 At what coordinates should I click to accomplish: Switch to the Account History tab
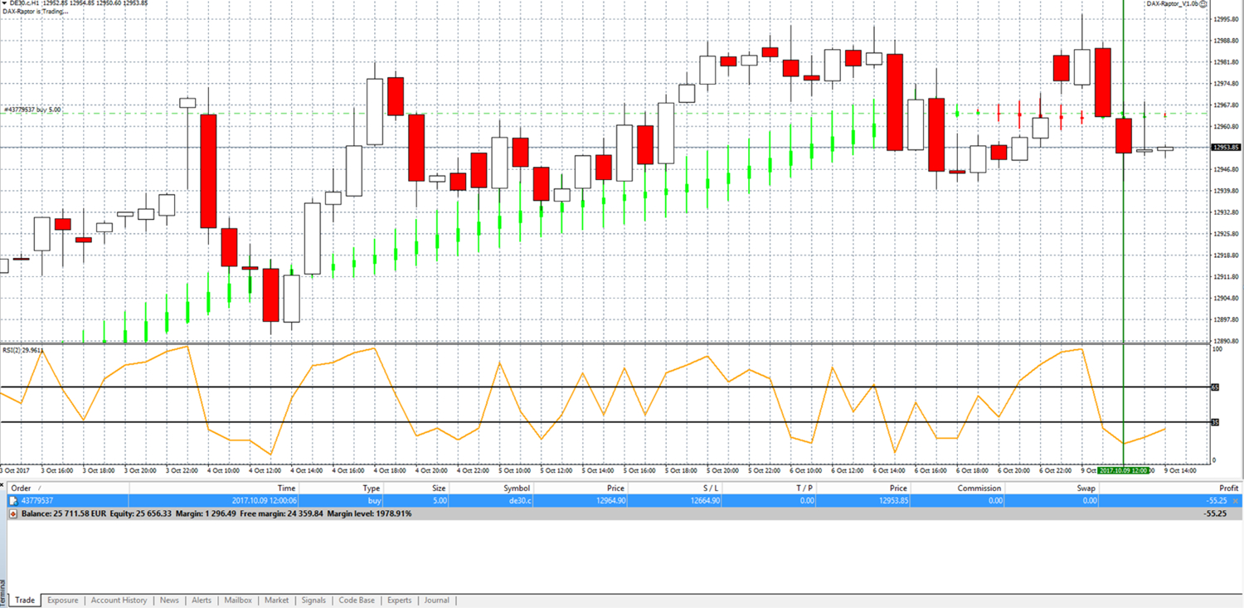[x=119, y=601]
